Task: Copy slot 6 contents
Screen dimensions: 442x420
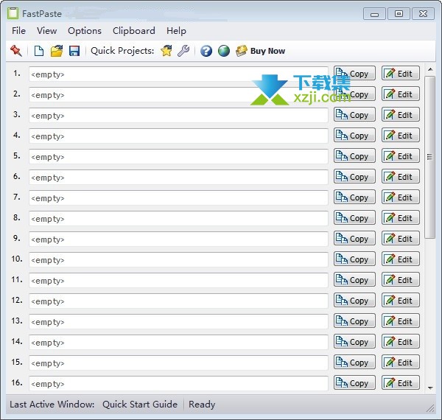Action: coord(354,176)
